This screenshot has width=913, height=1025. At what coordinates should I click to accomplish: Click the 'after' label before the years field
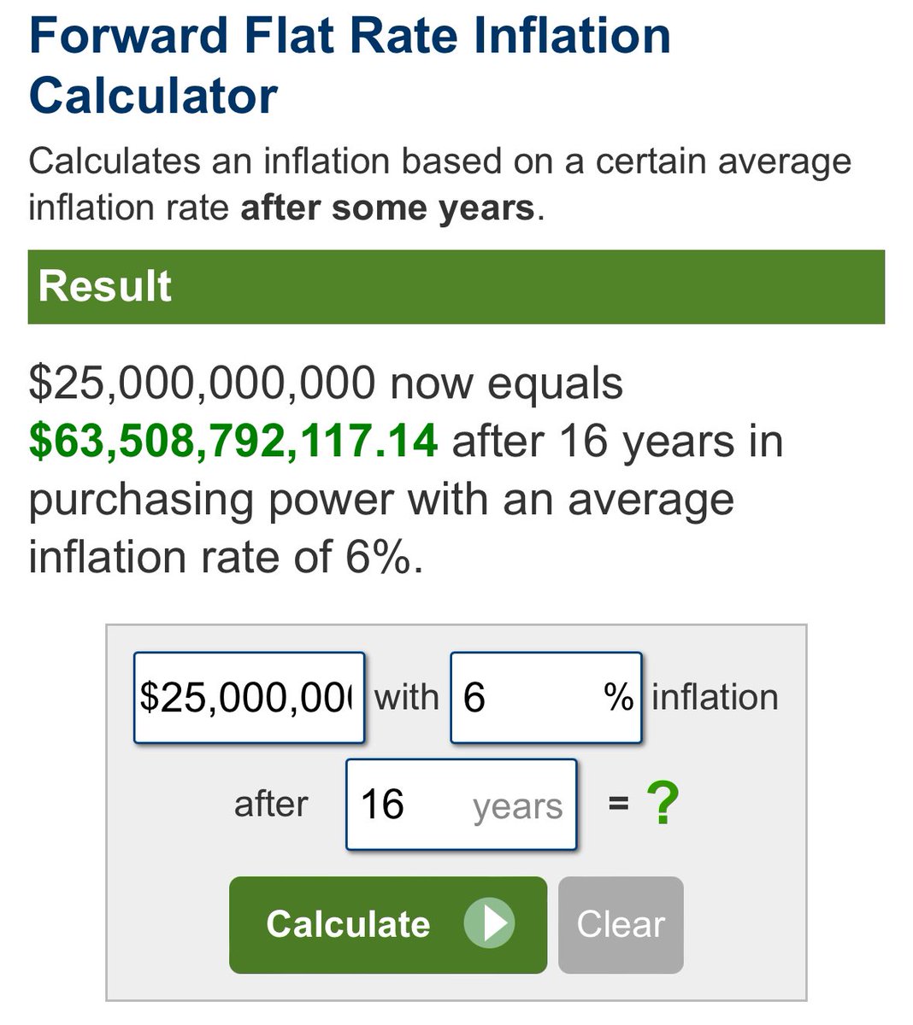tap(271, 804)
